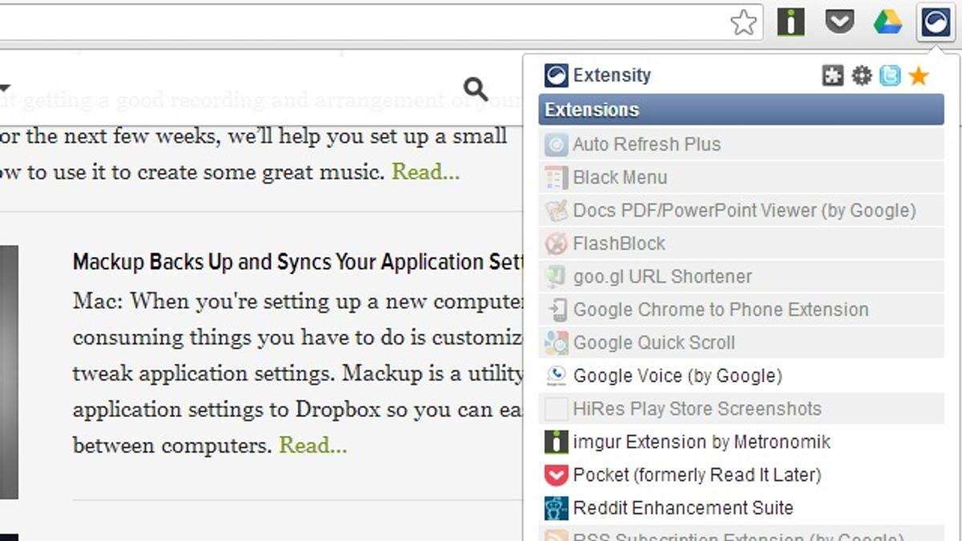Viewport: 962px width, 541px height.
Task: Disable Google Voice (by Google) extension
Action: click(x=741, y=375)
